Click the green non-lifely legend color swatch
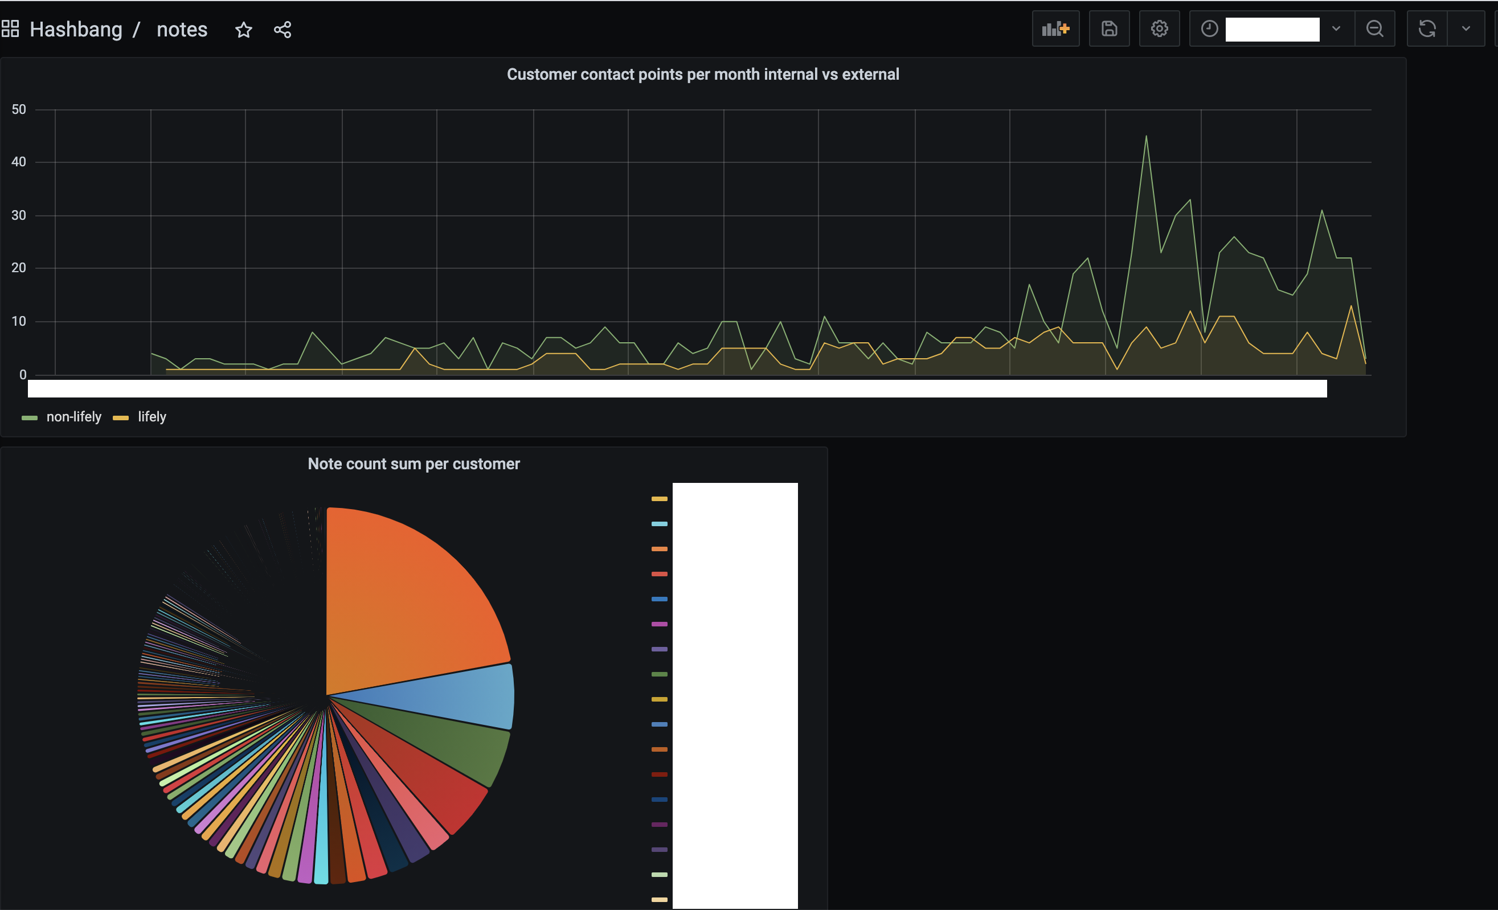This screenshot has height=910, width=1498. [x=30, y=417]
